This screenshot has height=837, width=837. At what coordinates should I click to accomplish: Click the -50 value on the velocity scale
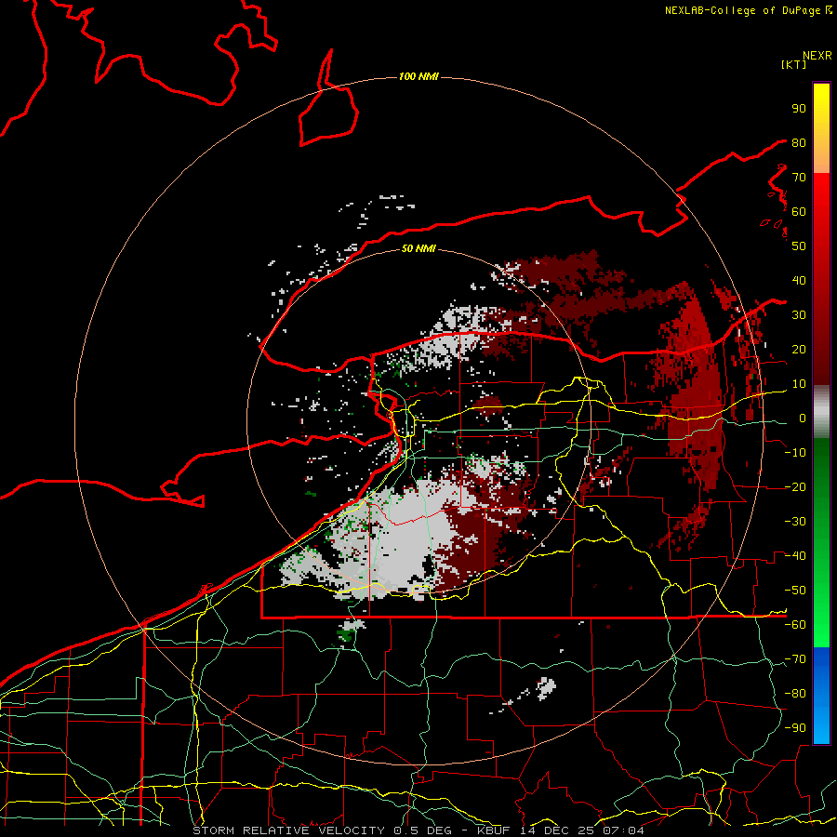point(795,591)
